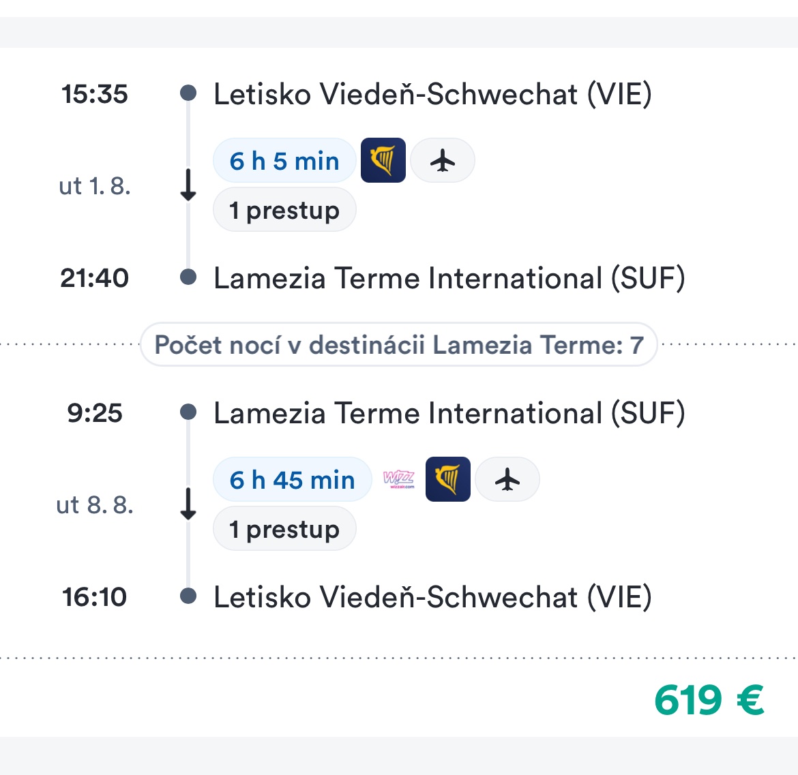The width and height of the screenshot is (798, 775).
Task: Click the down arrow beside ut 8. 8.
Action: 188,504
